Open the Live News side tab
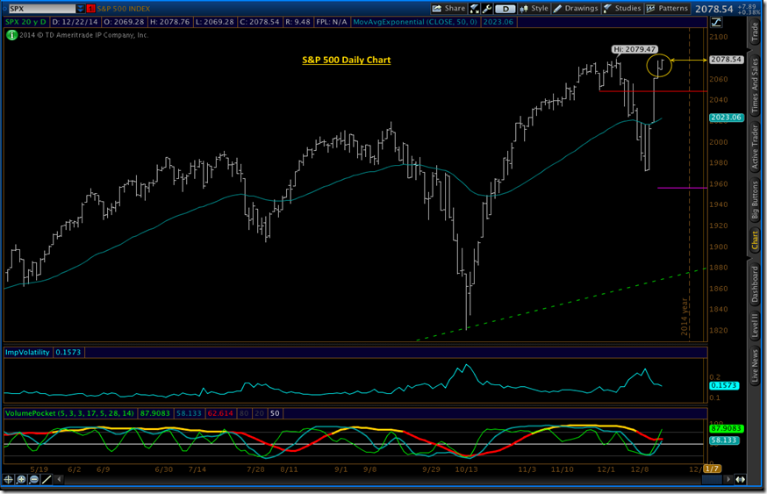 pos(755,365)
